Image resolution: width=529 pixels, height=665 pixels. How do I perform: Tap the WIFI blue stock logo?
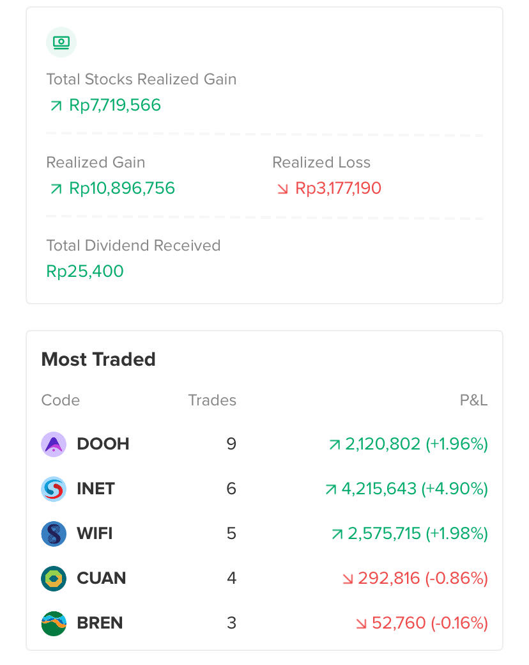point(54,534)
